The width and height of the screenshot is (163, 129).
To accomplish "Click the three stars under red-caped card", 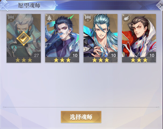I will coord(139,60).
